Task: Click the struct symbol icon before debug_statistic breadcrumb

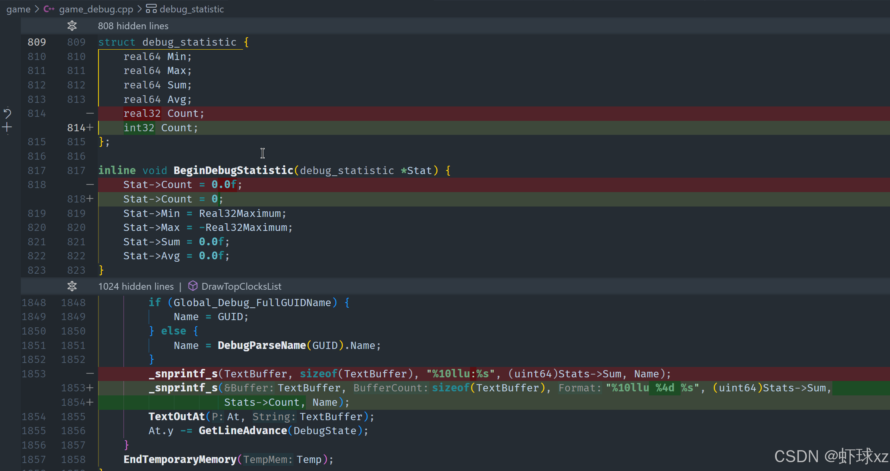Action: pyautogui.click(x=151, y=9)
